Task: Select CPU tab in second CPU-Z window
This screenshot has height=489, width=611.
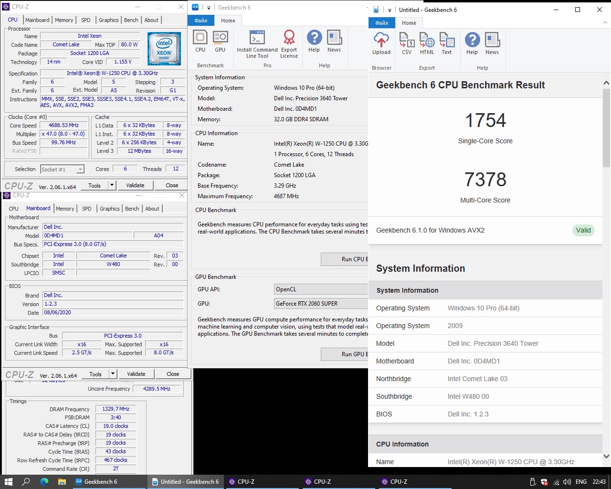Action: [x=14, y=209]
